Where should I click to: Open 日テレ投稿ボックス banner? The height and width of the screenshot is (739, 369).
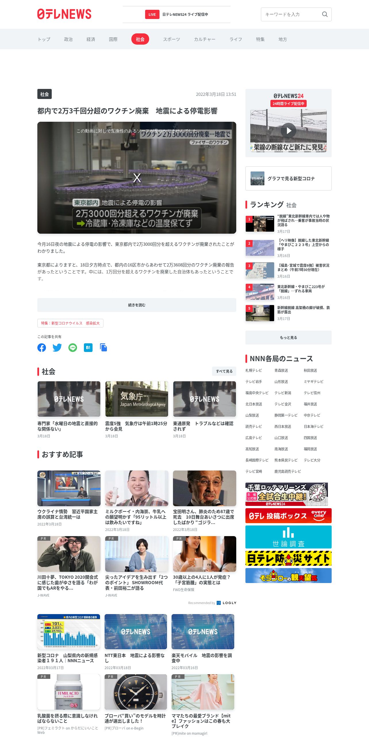288,516
